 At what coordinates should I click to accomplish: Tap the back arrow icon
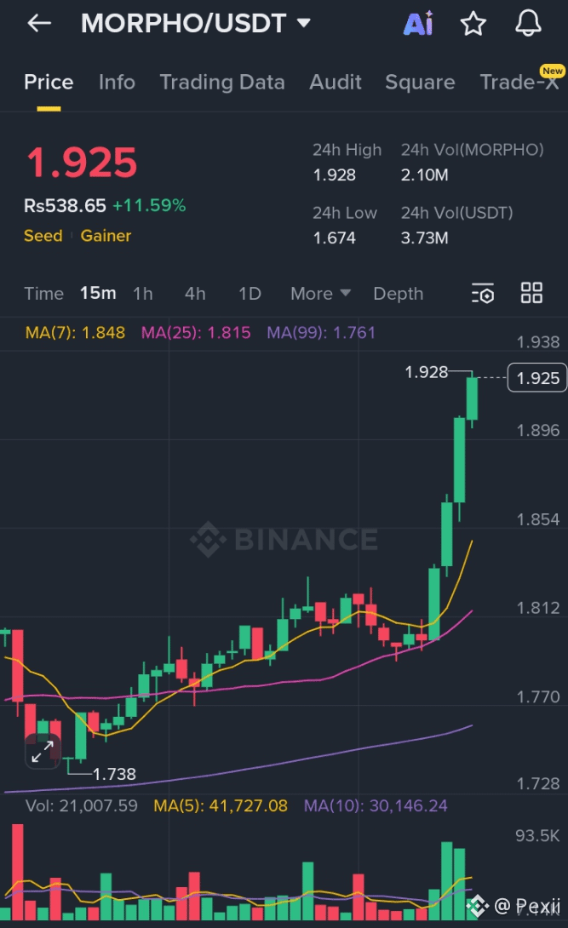pyautogui.click(x=40, y=24)
